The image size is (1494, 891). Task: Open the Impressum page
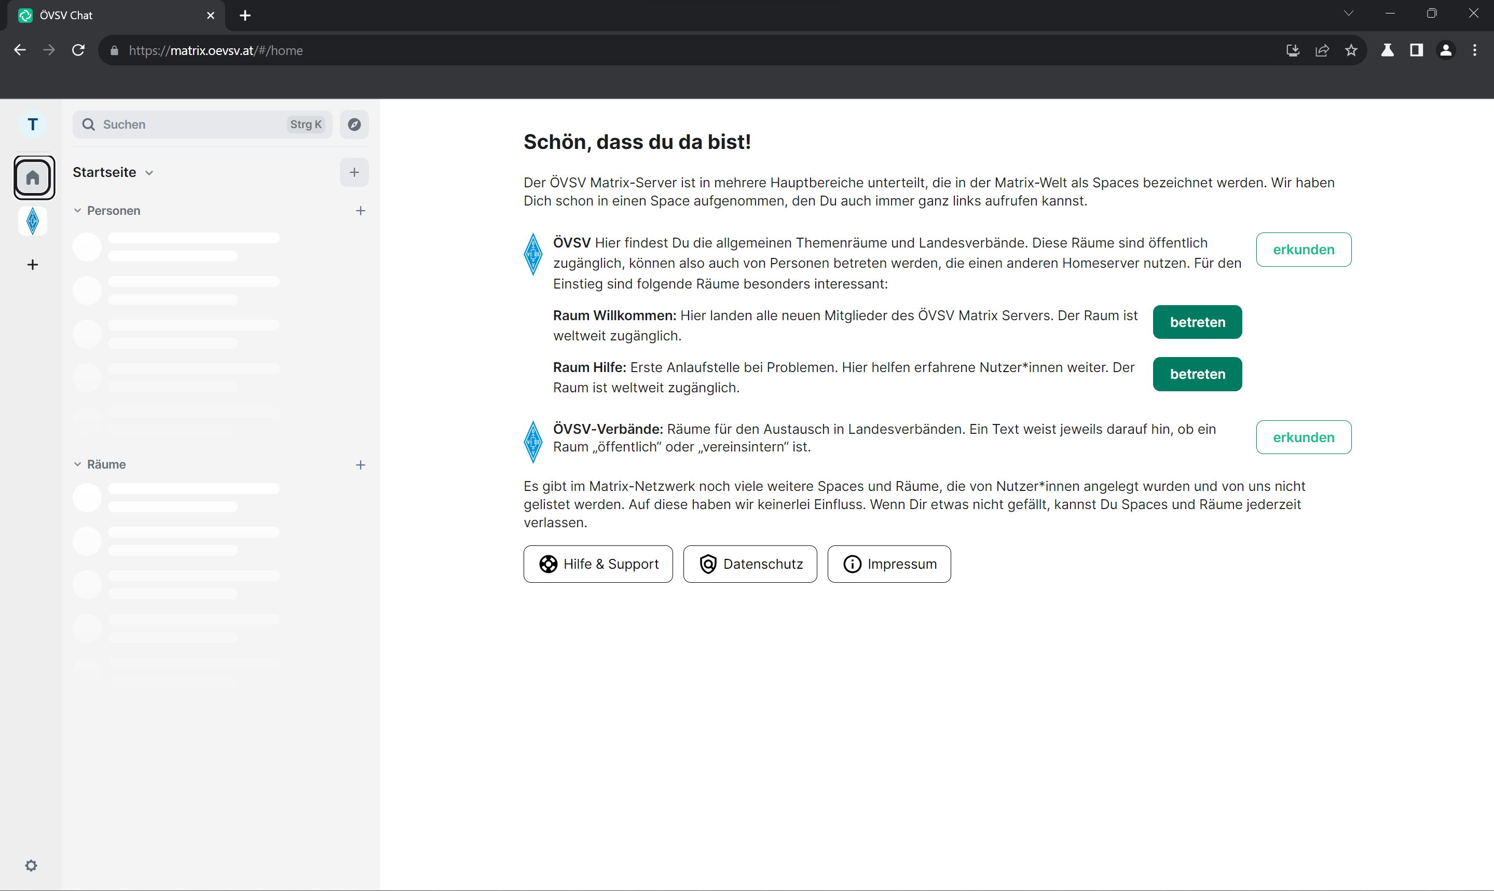889,564
